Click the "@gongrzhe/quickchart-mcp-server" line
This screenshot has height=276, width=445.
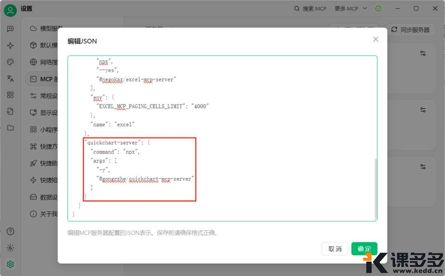point(145,179)
